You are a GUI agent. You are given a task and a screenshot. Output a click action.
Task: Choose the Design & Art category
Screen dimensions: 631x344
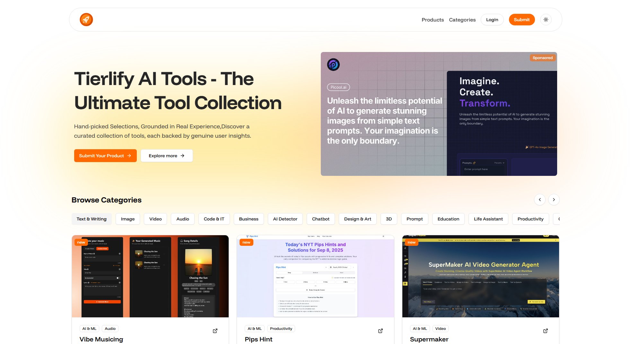coord(357,219)
